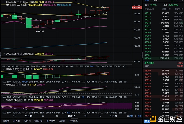Open KDJ(9,3,3) settings icon
184x124 pixels.
tap(17, 85)
